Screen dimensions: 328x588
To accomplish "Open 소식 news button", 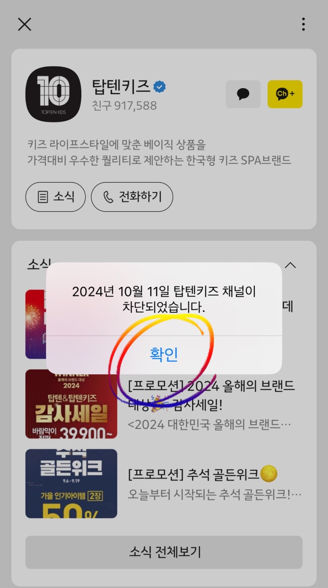I will point(56,197).
